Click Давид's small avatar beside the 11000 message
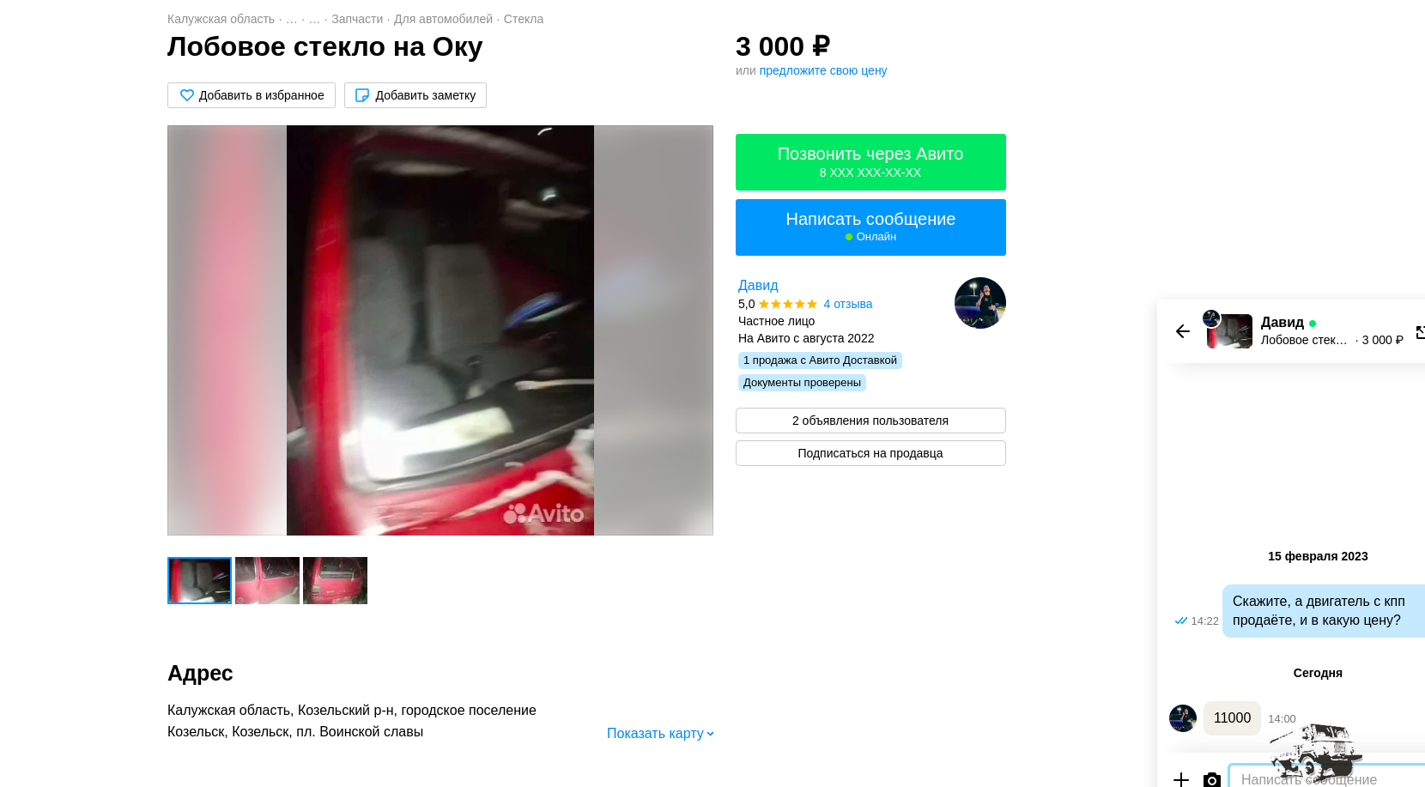The width and height of the screenshot is (1425, 787). pos(1183,718)
